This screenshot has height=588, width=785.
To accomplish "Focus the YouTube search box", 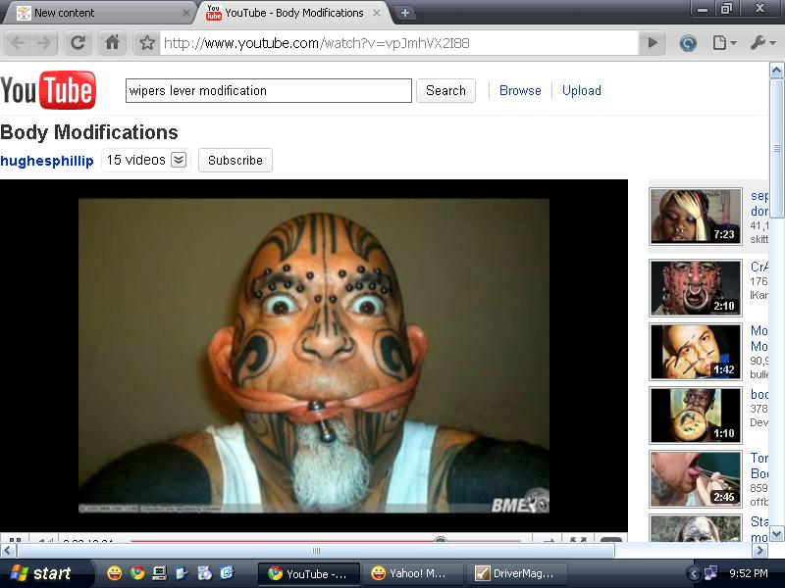I will coord(268,90).
